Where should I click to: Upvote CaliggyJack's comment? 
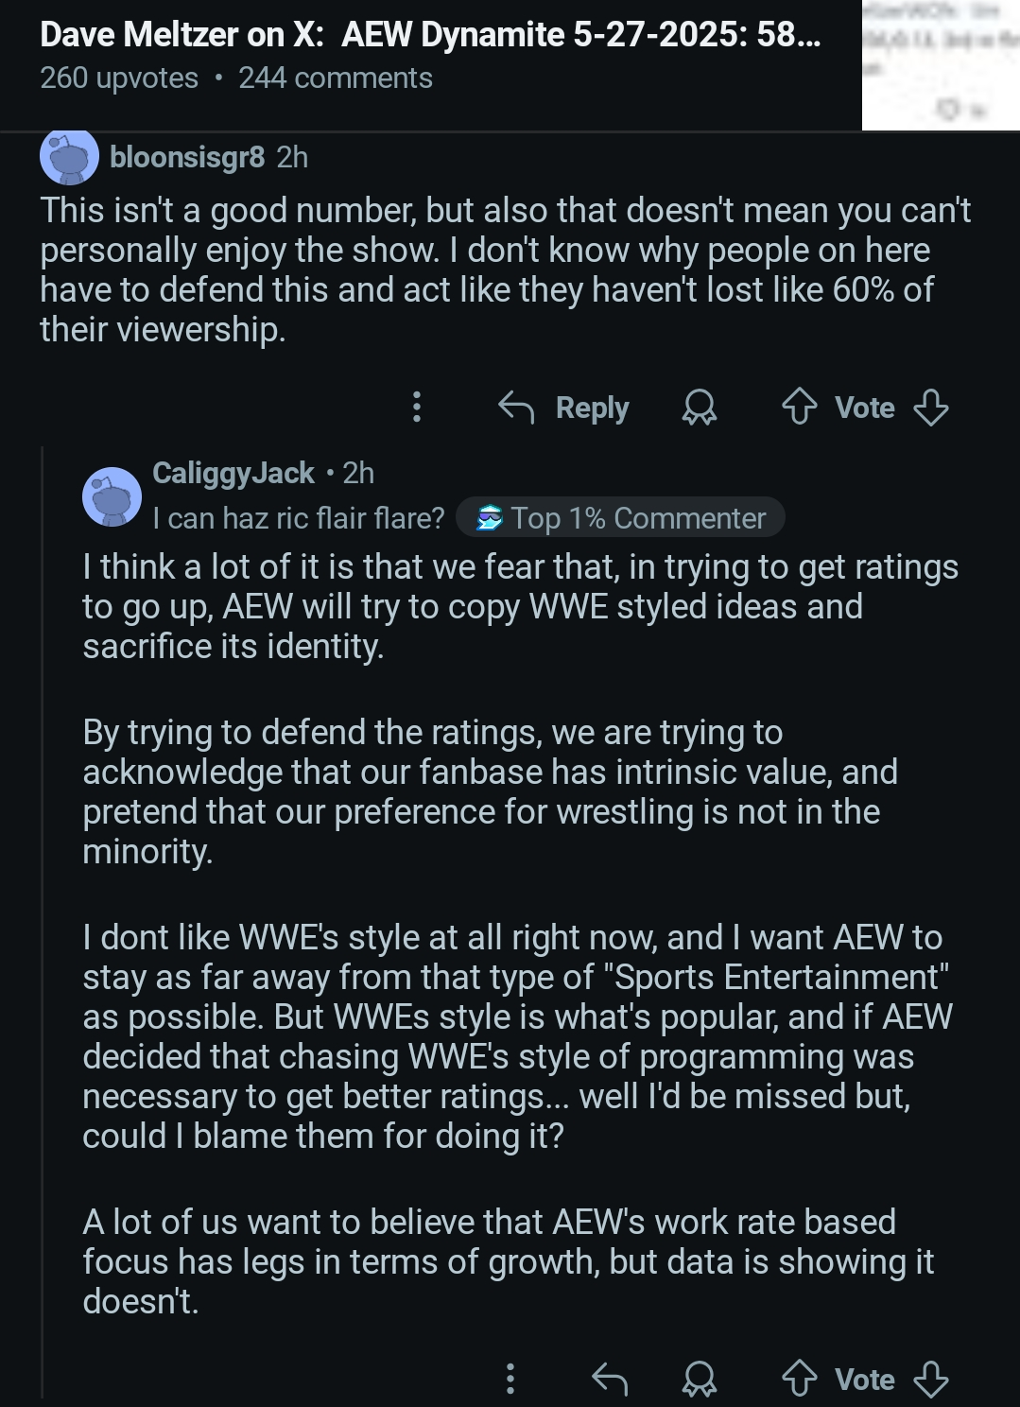coord(800,1379)
